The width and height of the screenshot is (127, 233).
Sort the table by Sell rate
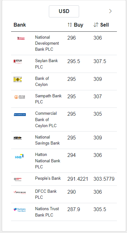click(101, 25)
